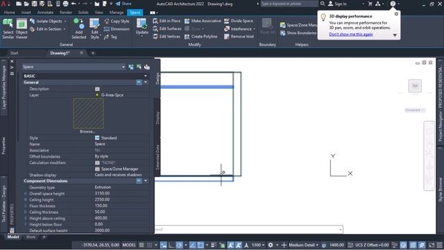Click the Tag tool
The height and width of the screenshot is (250, 444).
coord(110,37)
